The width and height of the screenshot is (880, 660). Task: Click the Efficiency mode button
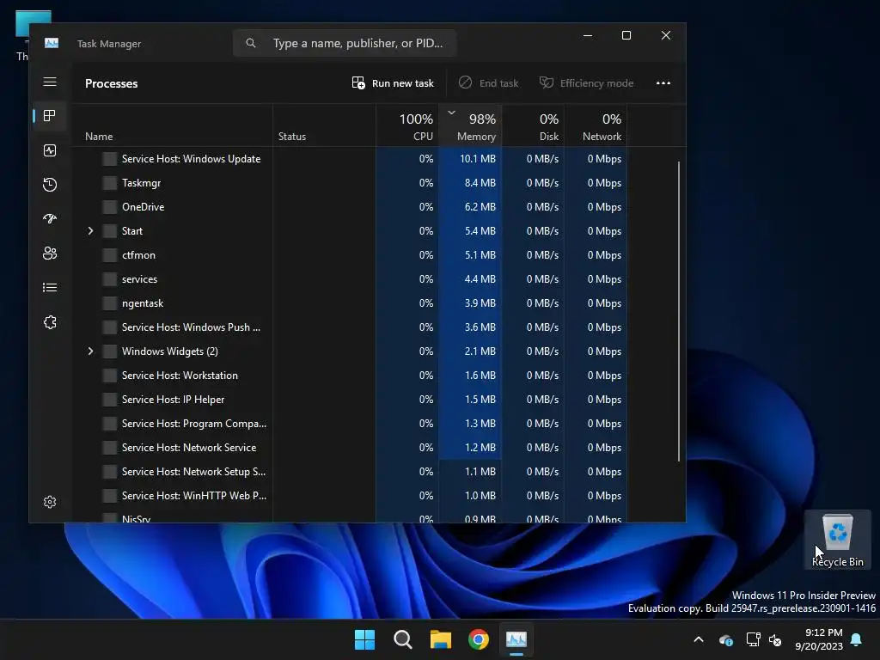[586, 83]
